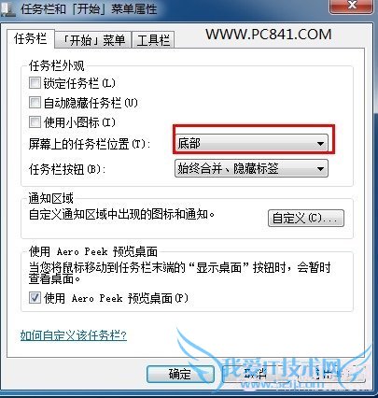The height and width of the screenshot is (398, 378).
Task: Click the 自定义通知区域中出现的图标和通知 description text
Action: click(121, 215)
